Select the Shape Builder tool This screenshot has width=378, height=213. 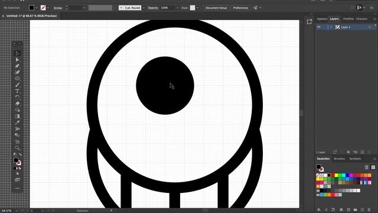(x=17, y=110)
